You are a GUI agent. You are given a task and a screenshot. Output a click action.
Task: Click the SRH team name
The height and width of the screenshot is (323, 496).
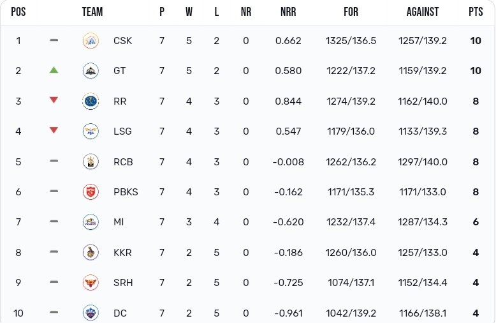123,282
